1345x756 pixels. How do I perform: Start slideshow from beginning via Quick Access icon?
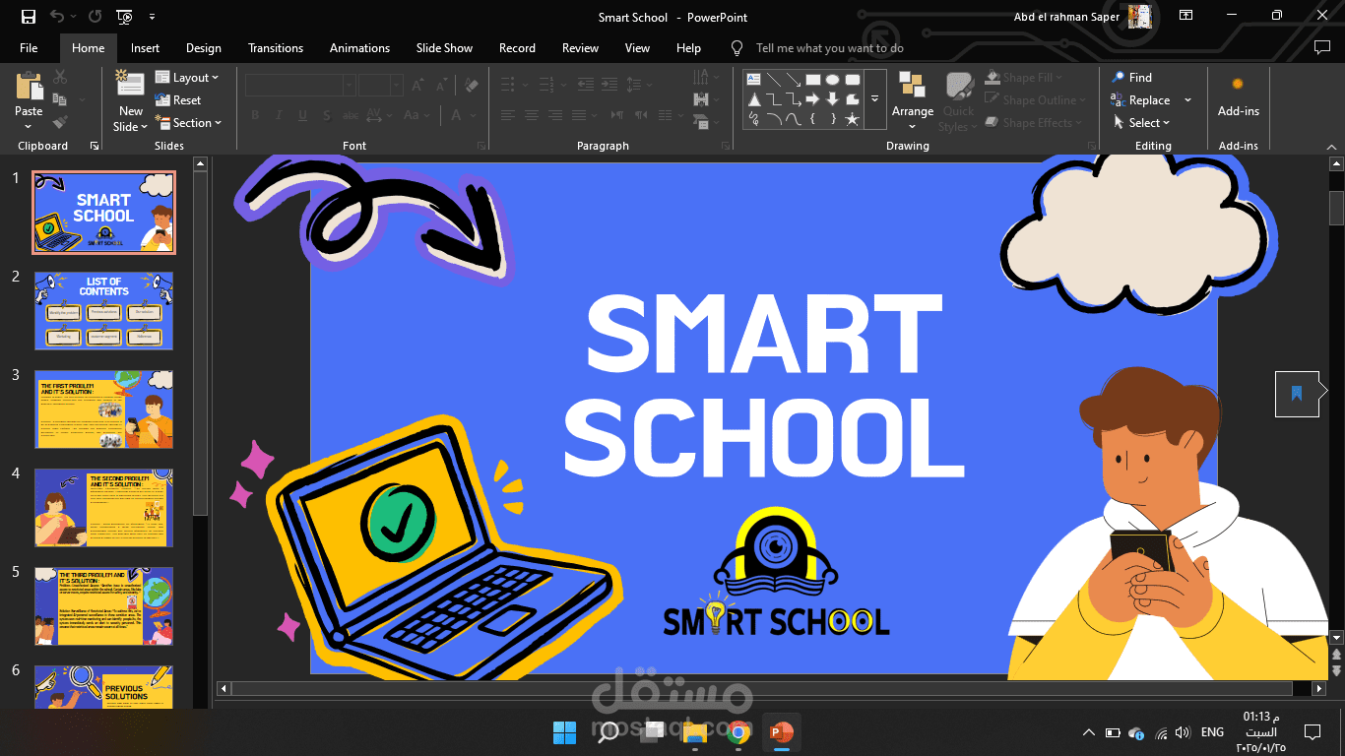[x=124, y=17]
